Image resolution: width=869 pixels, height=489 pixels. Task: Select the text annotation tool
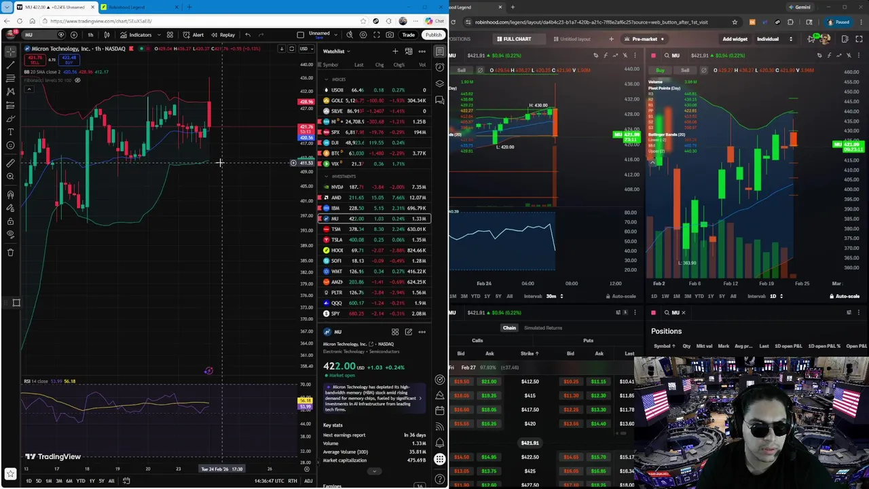[x=10, y=131]
